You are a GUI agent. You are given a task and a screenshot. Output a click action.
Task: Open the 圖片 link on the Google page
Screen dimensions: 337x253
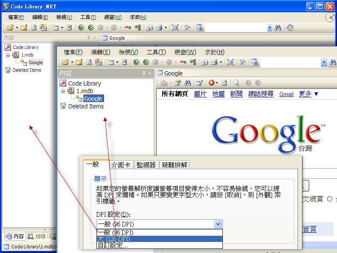(201, 94)
